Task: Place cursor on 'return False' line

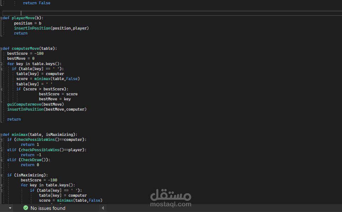Action: tap(37, 3)
